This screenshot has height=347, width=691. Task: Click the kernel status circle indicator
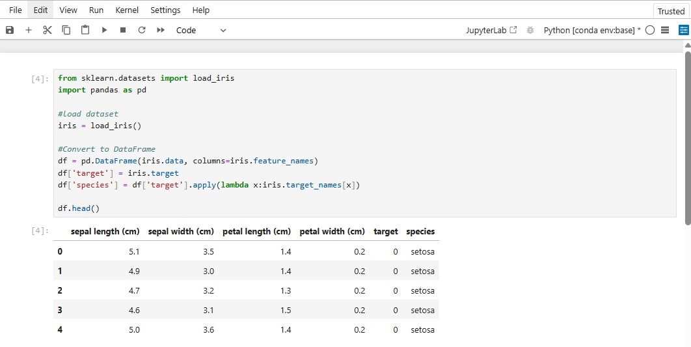click(650, 30)
